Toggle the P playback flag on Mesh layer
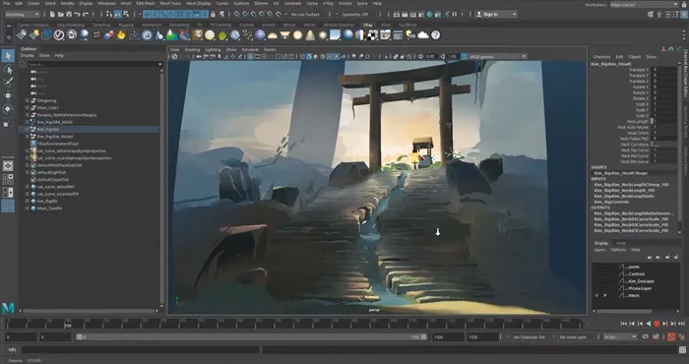The width and height of the screenshot is (689, 364). click(x=605, y=296)
